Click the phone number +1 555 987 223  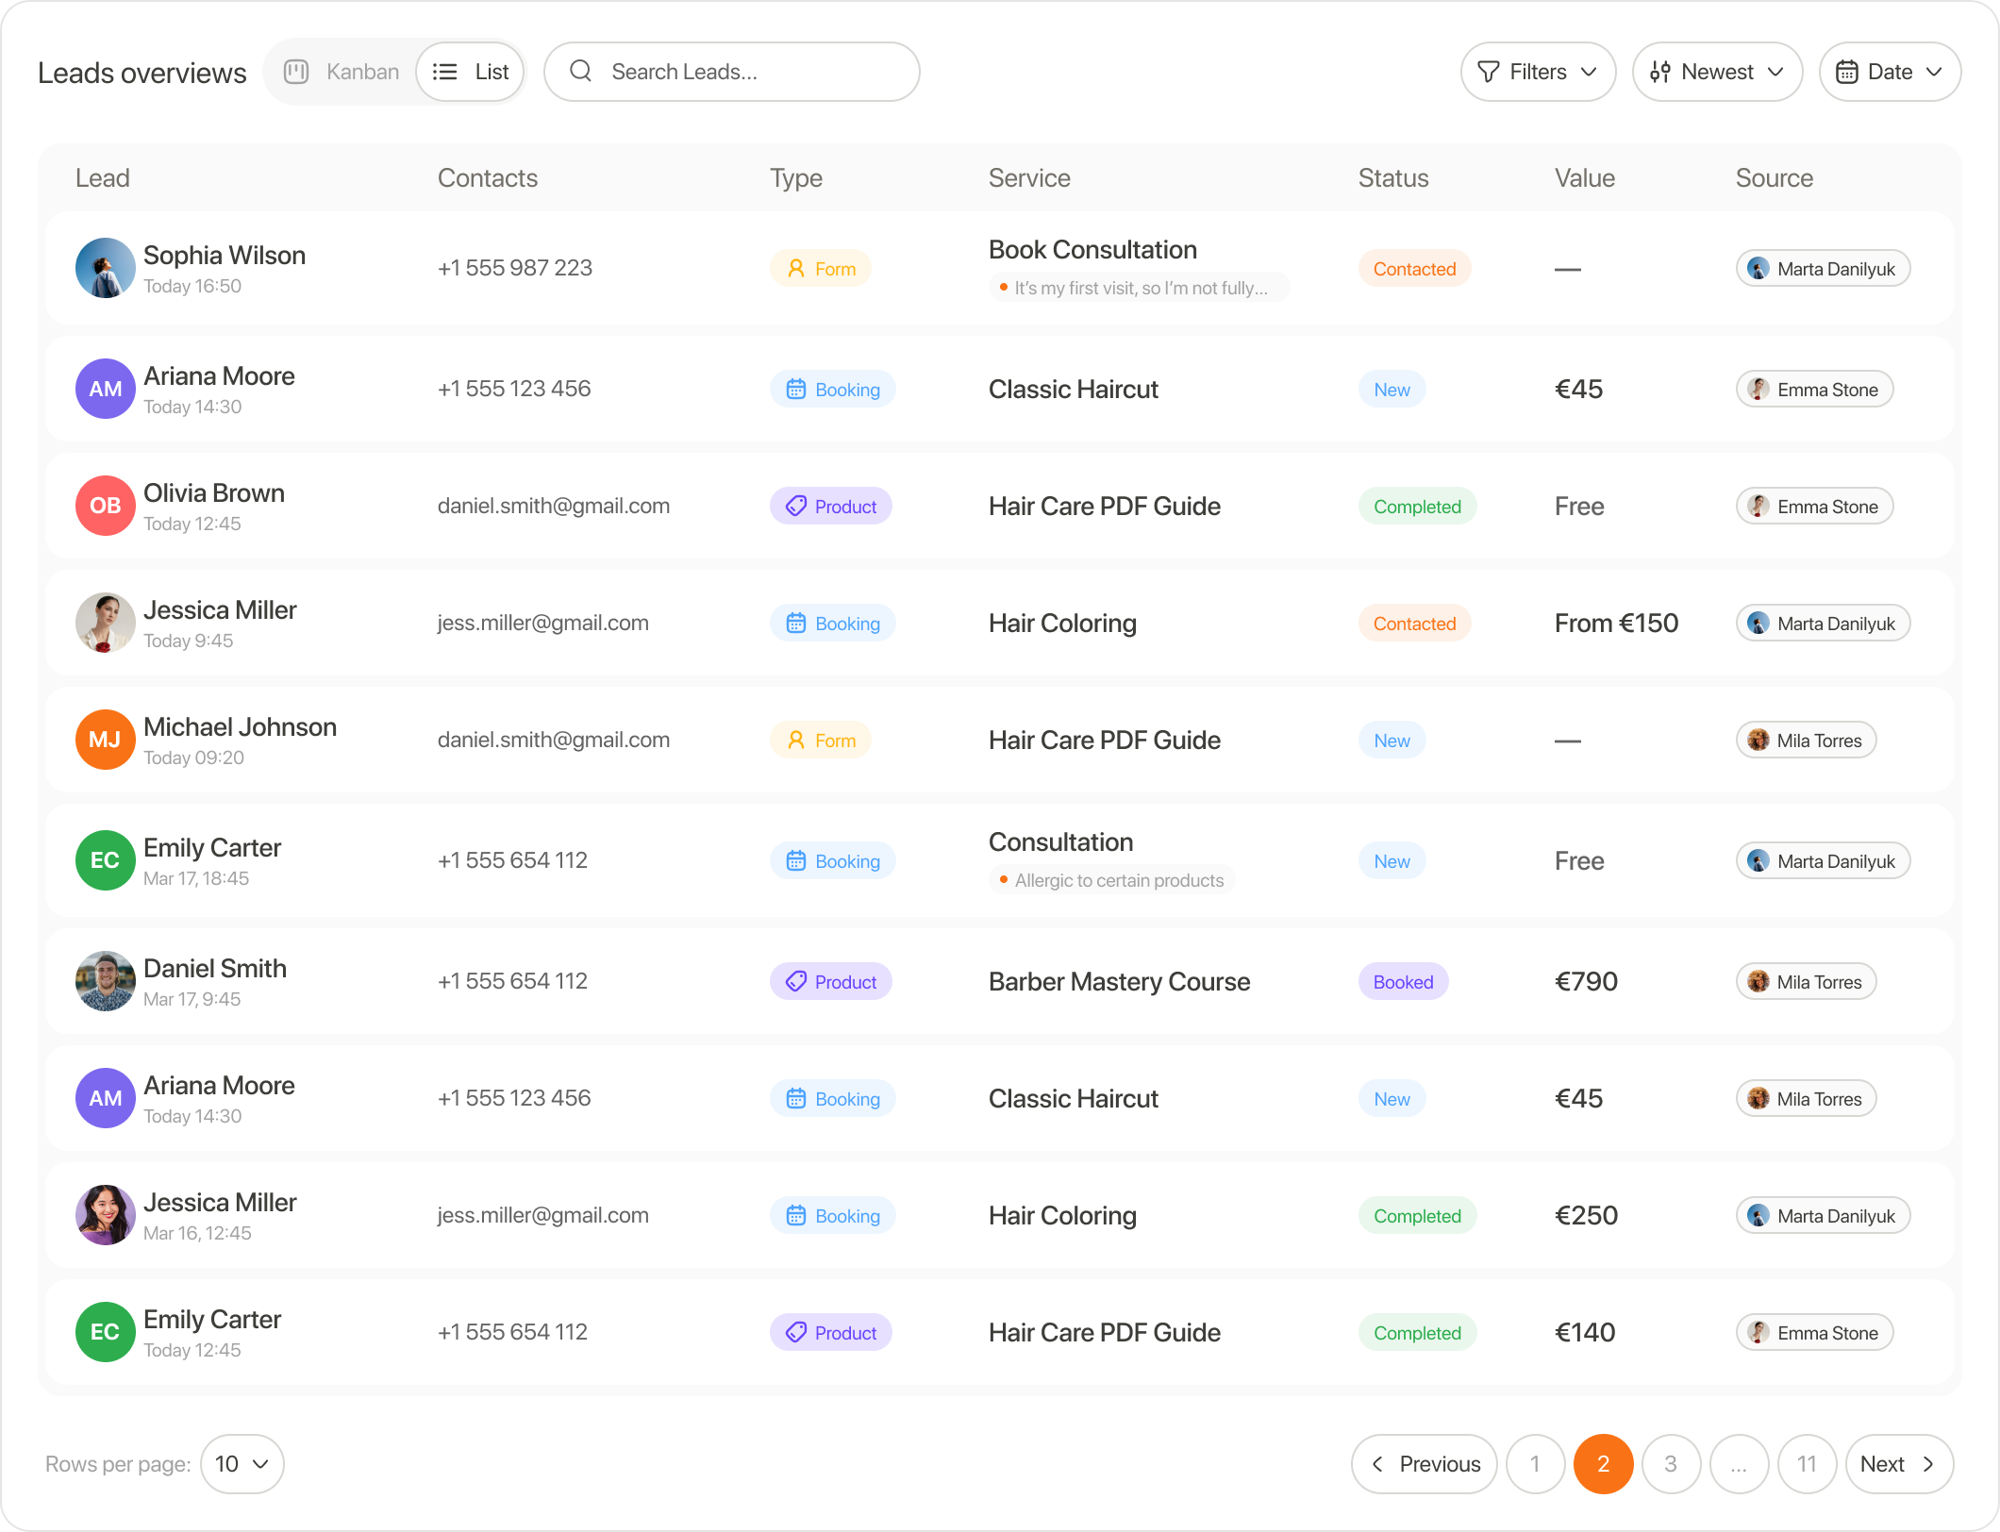click(x=515, y=268)
